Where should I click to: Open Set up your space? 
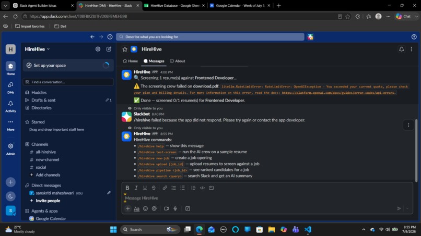tap(68, 65)
